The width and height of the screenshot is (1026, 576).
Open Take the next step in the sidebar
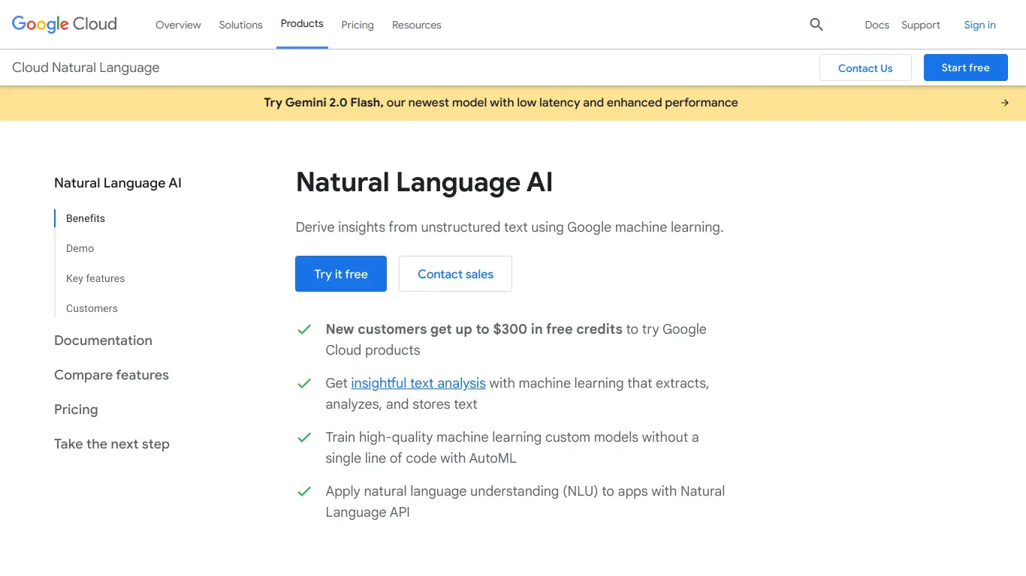(112, 444)
